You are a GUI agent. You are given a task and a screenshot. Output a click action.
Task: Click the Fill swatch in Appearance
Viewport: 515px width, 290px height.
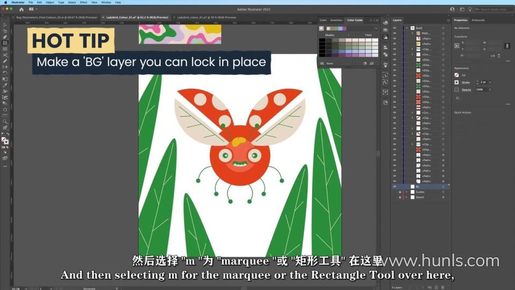[x=457, y=75]
